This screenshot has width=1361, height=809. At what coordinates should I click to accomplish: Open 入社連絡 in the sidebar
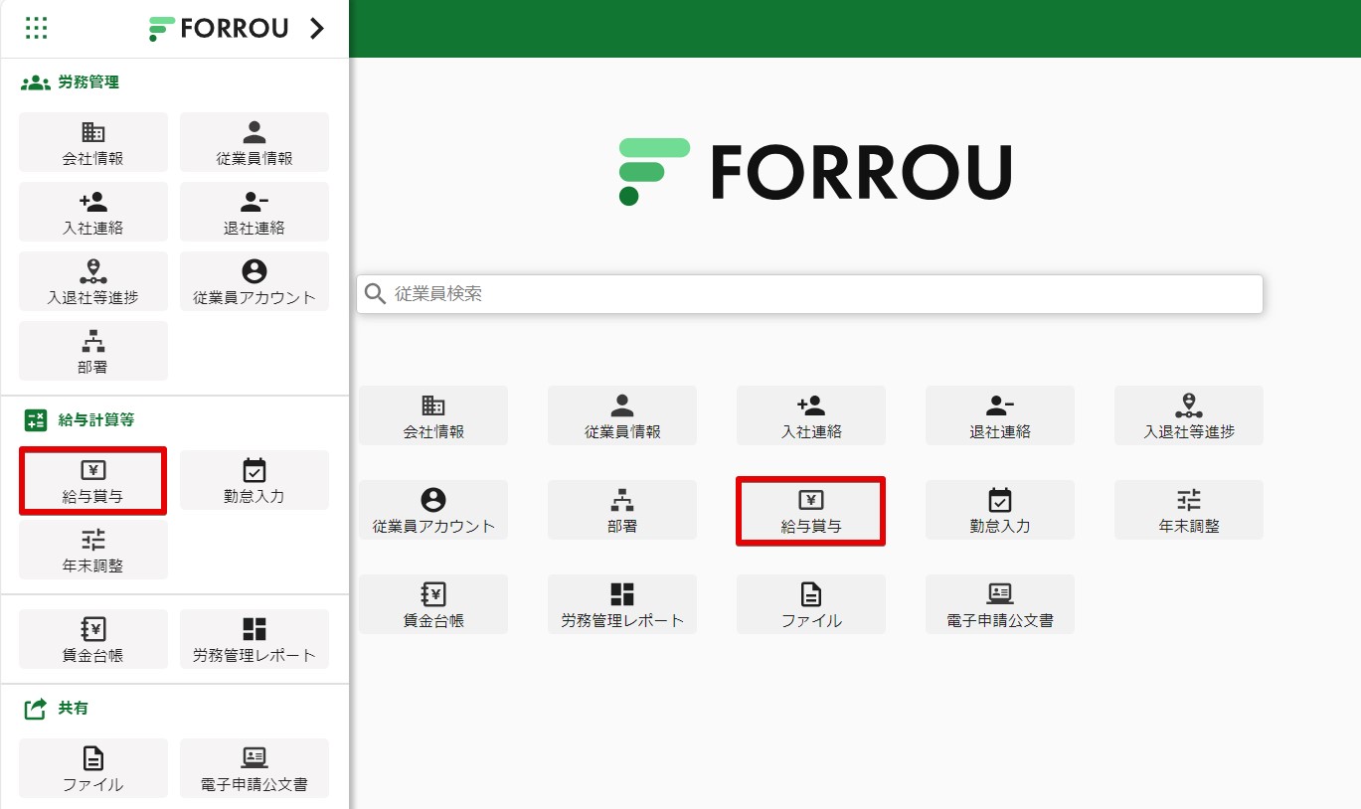point(93,212)
